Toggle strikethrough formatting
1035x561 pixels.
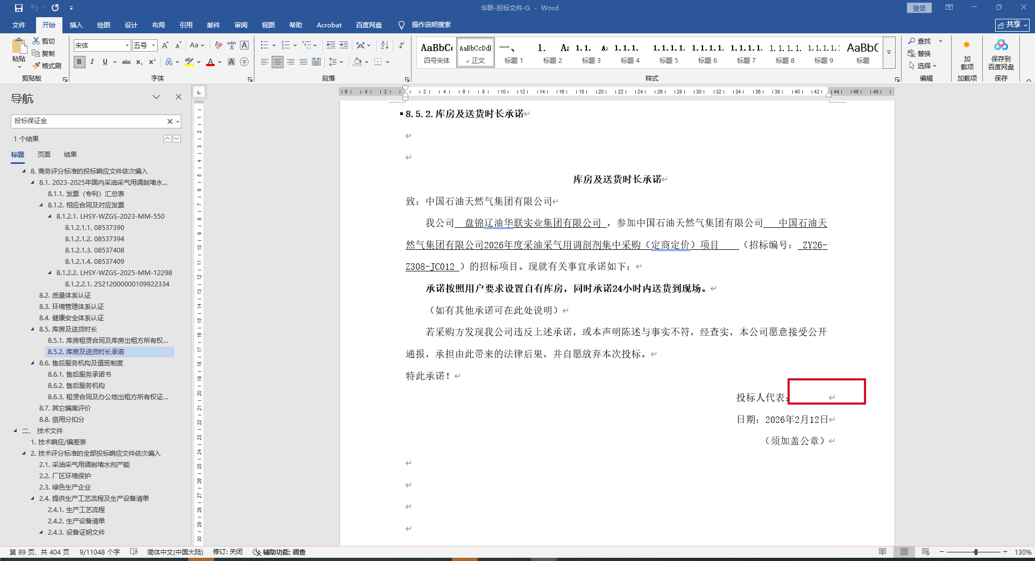126,62
